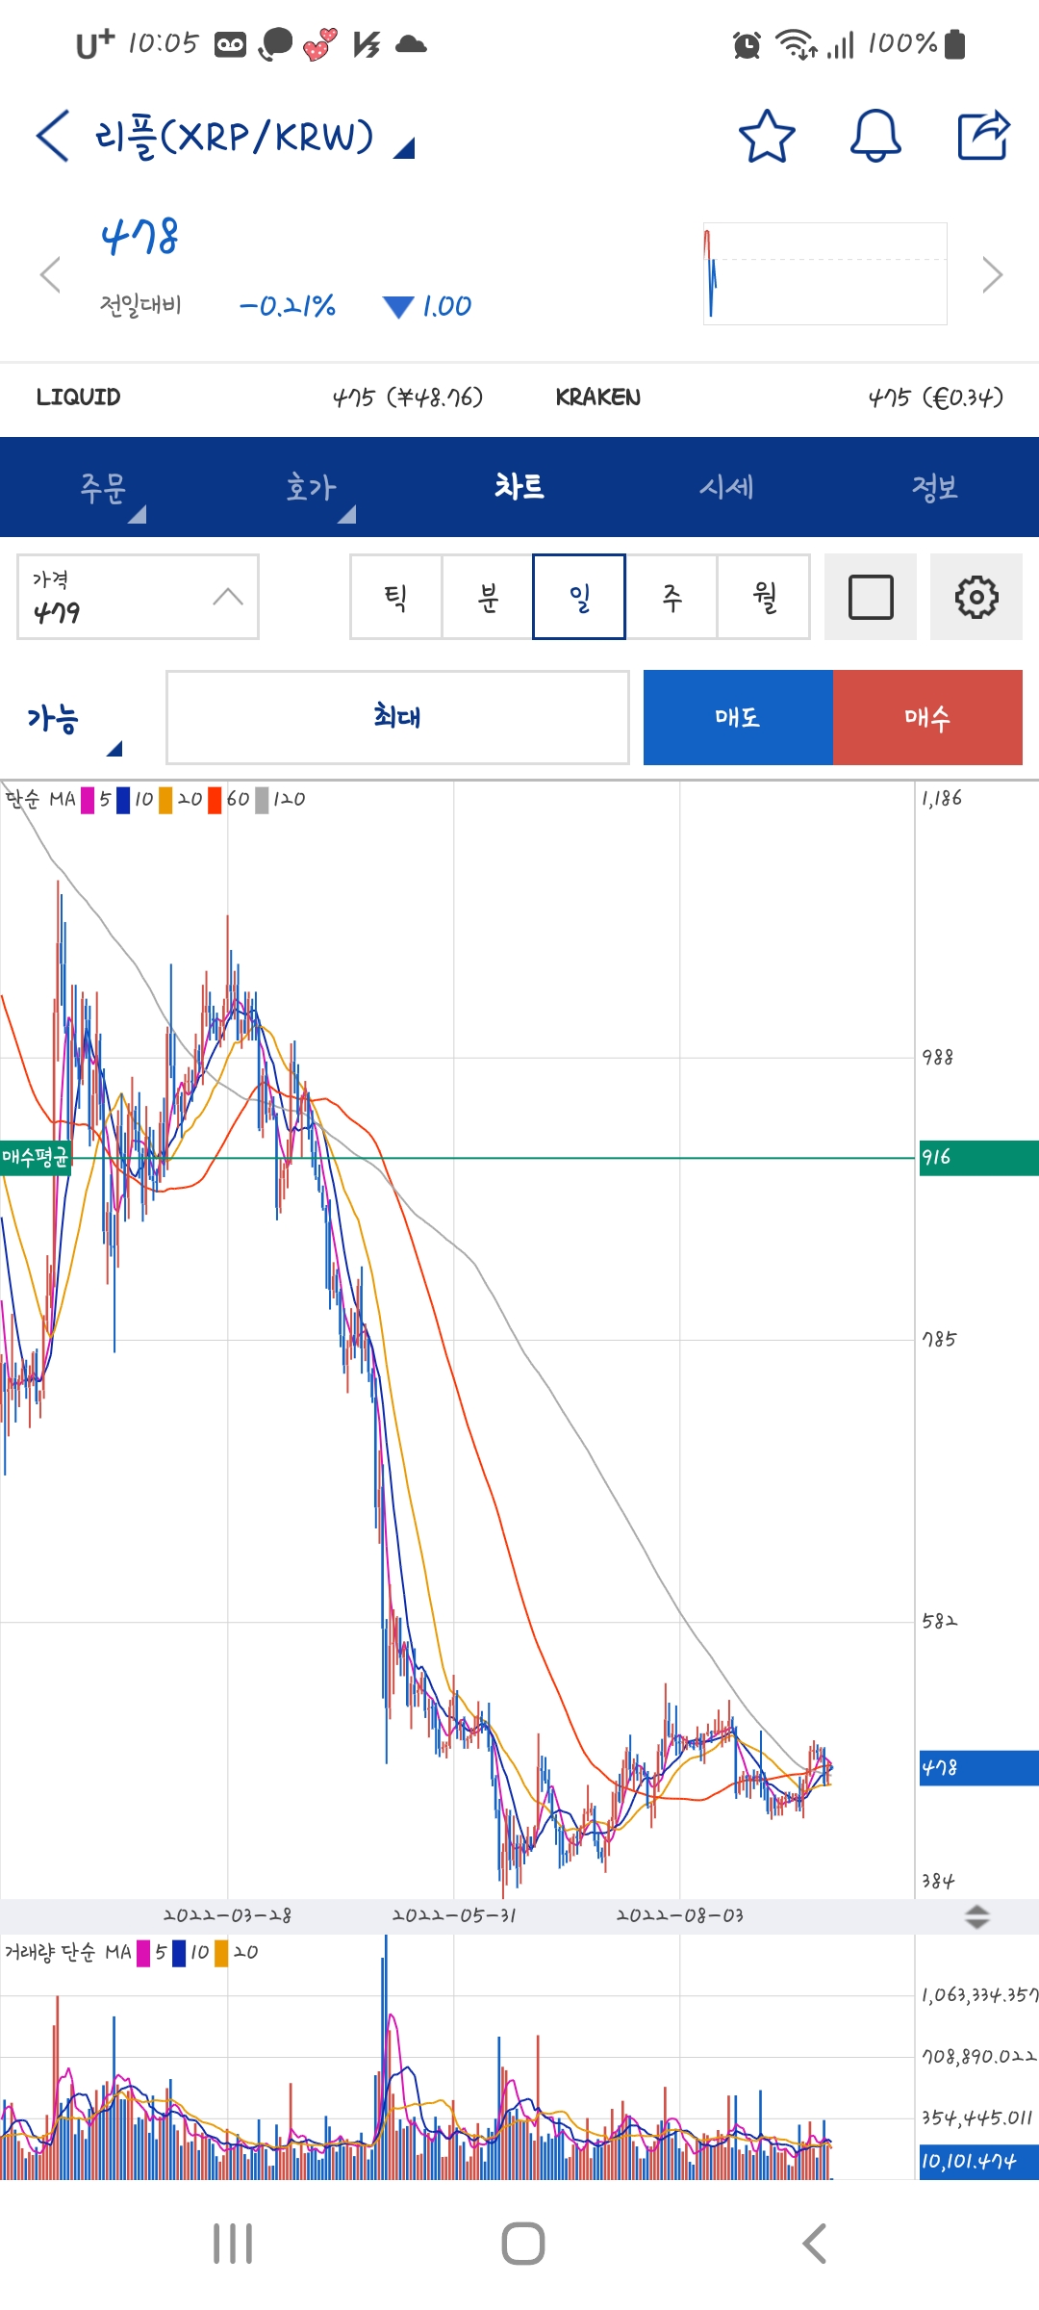Tap the alarm icon in status bar
The image size is (1039, 2310).
(747, 44)
